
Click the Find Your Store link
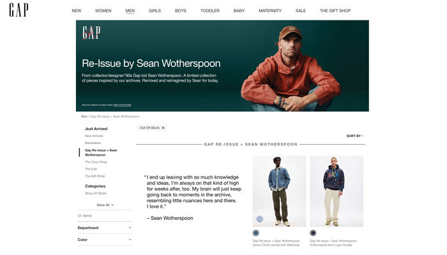click(x=123, y=105)
